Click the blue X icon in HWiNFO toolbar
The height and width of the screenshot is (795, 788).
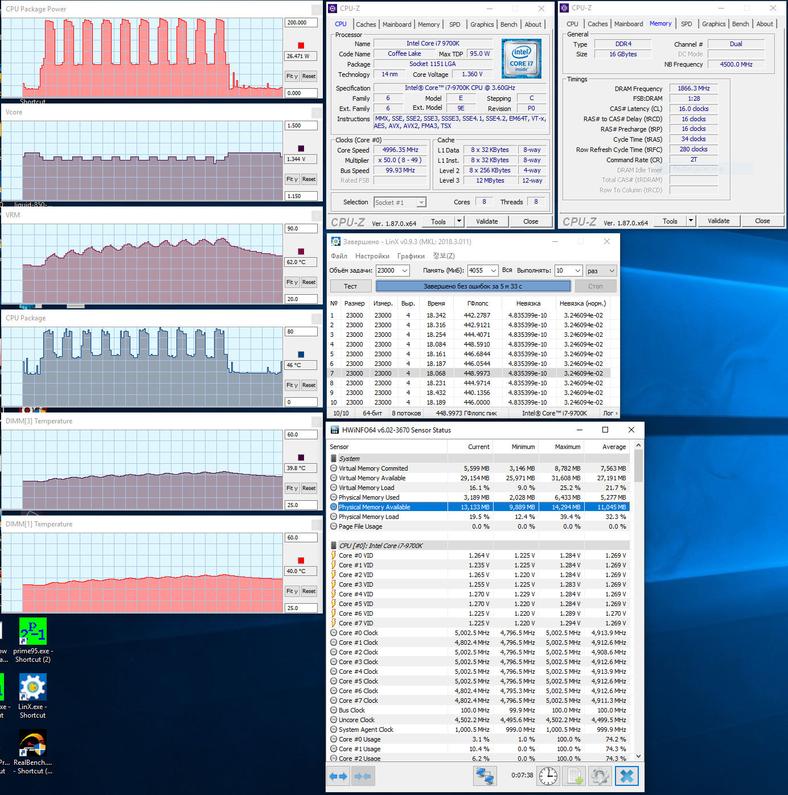click(x=626, y=776)
